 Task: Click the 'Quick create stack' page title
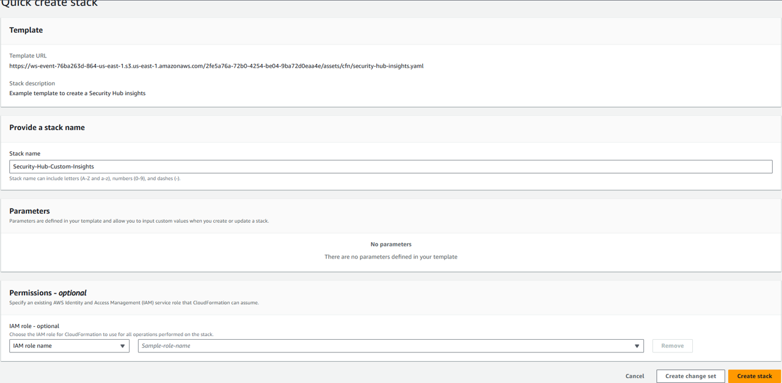pos(49,4)
